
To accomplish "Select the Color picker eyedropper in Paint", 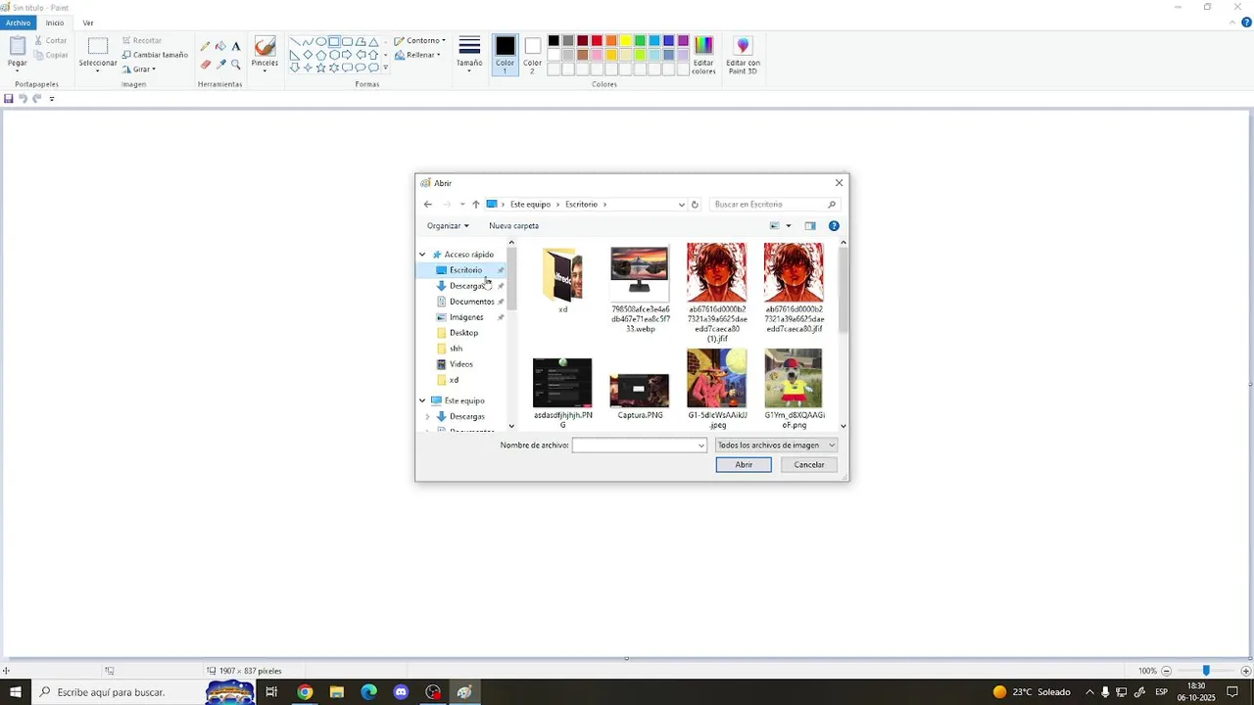I will pos(220,65).
